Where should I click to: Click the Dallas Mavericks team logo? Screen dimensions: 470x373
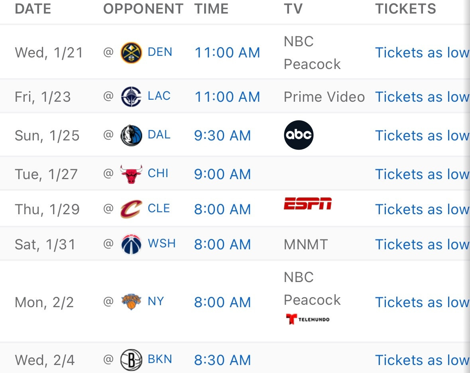[x=131, y=136]
